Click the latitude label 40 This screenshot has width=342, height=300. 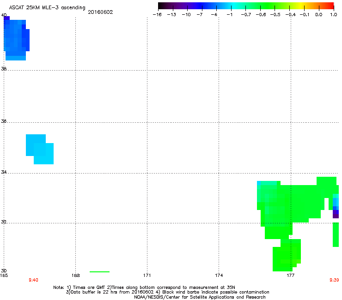coord(4,15)
